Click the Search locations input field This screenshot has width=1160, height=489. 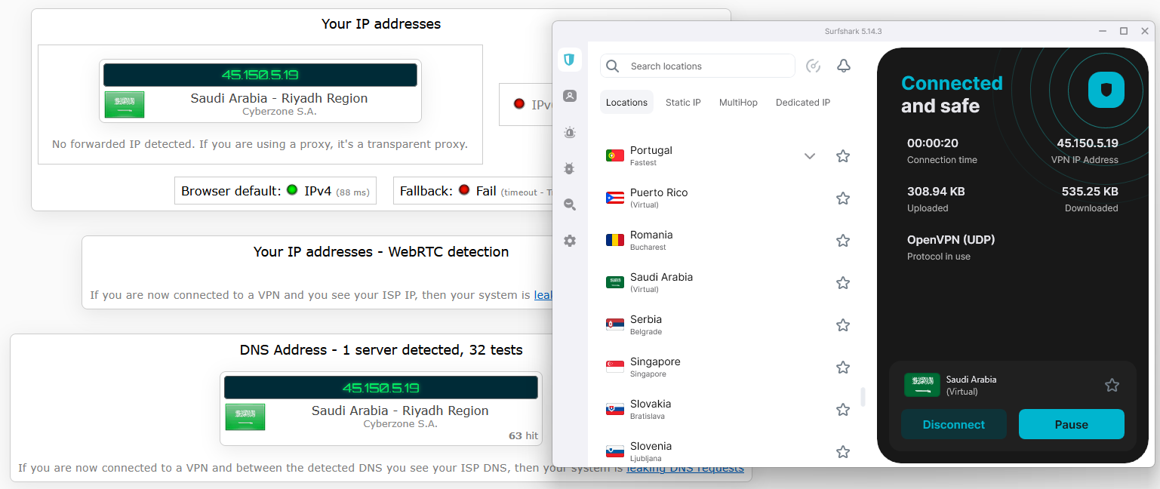(x=698, y=66)
